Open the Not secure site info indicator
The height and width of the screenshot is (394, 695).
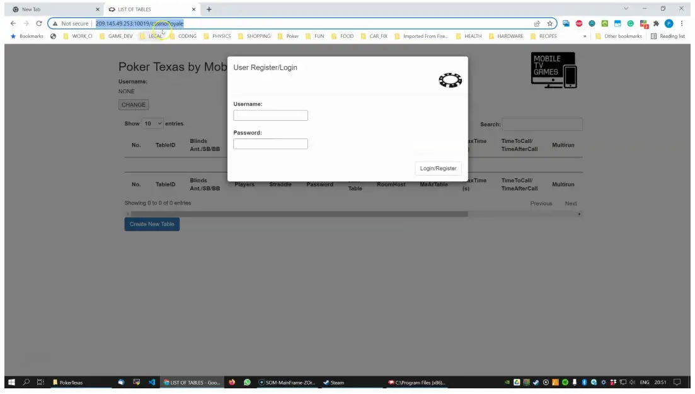click(x=71, y=23)
